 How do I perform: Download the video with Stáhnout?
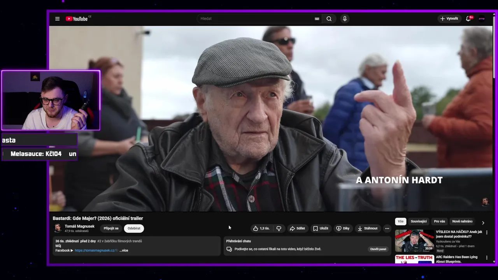tap(368, 228)
